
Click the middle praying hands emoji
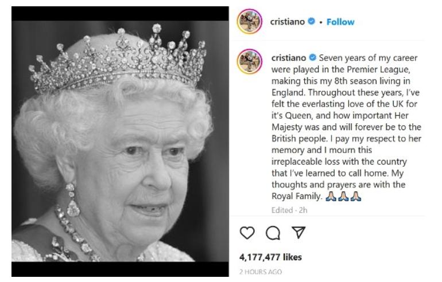[343, 197]
